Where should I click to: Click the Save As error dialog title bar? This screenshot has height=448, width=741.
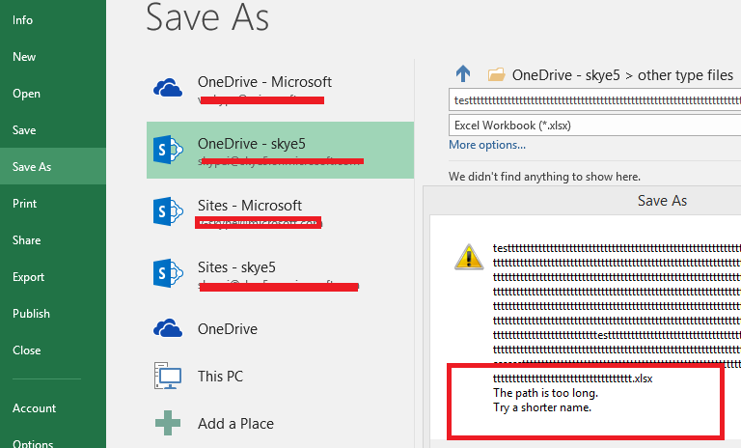pyautogui.click(x=582, y=201)
